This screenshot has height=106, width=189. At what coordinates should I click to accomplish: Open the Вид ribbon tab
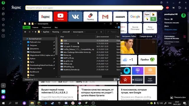pos(56,27)
